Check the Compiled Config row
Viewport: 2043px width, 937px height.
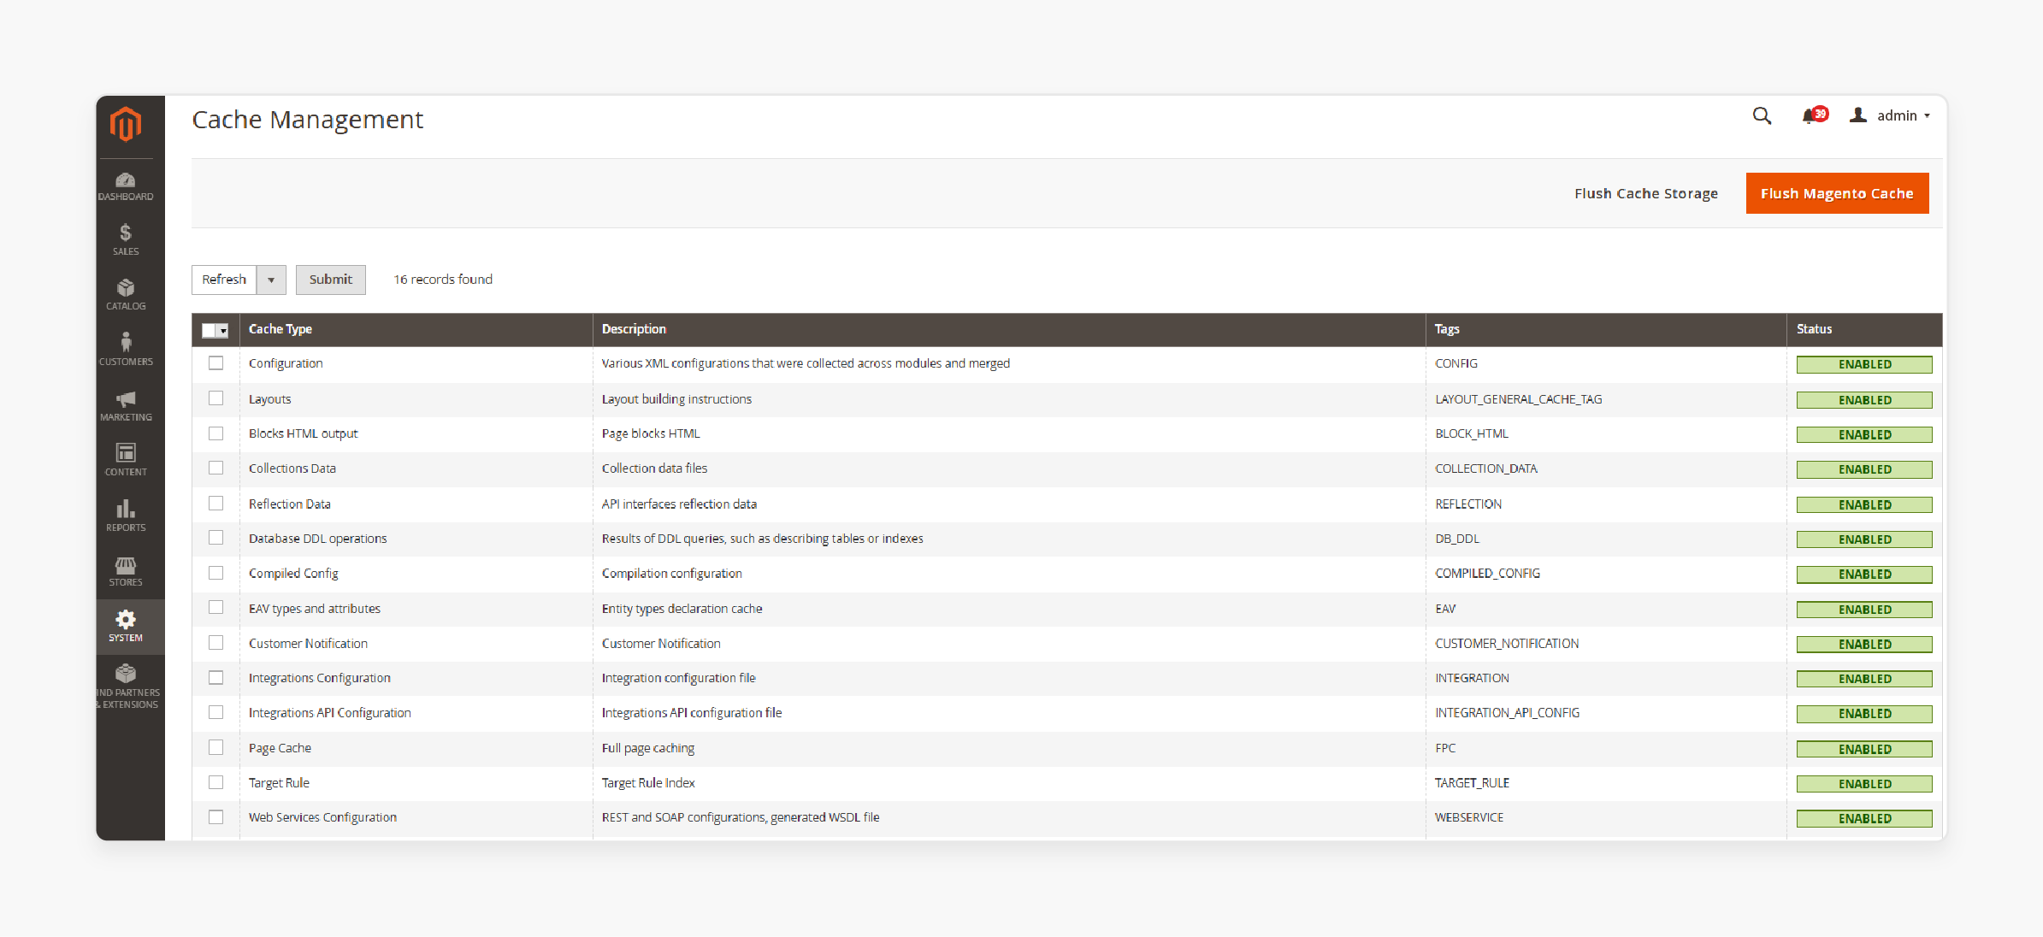pyautogui.click(x=216, y=573)
